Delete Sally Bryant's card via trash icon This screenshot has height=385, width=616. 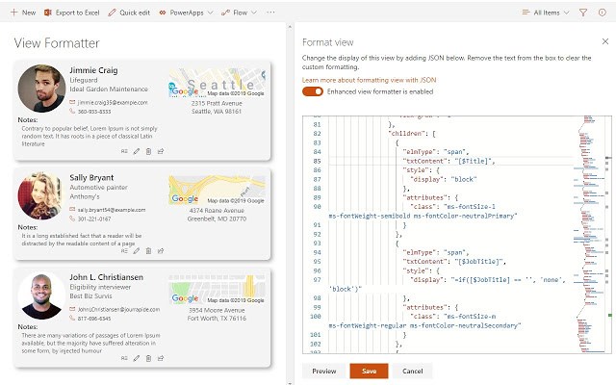148,250
